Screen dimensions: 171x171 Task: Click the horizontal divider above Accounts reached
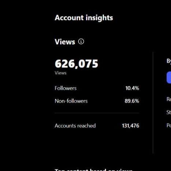(x=97, y=113)
